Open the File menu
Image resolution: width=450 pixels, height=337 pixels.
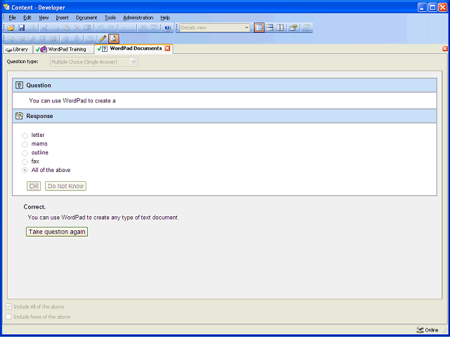point(13,18)
